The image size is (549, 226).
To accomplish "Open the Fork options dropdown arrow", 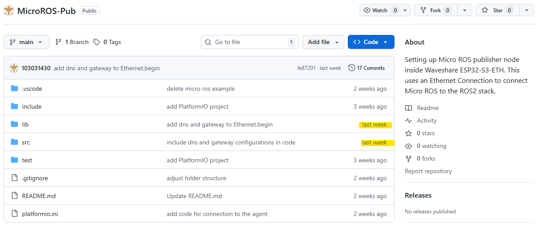I will (x=465, y=10).
